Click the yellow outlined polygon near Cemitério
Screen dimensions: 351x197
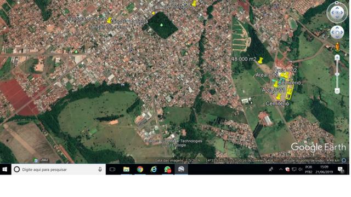click(x=289, y=92)
